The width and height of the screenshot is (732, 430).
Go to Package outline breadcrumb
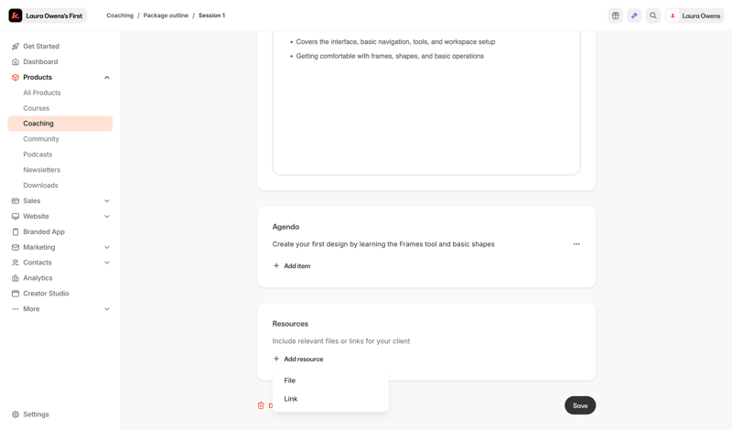point(166,16)
